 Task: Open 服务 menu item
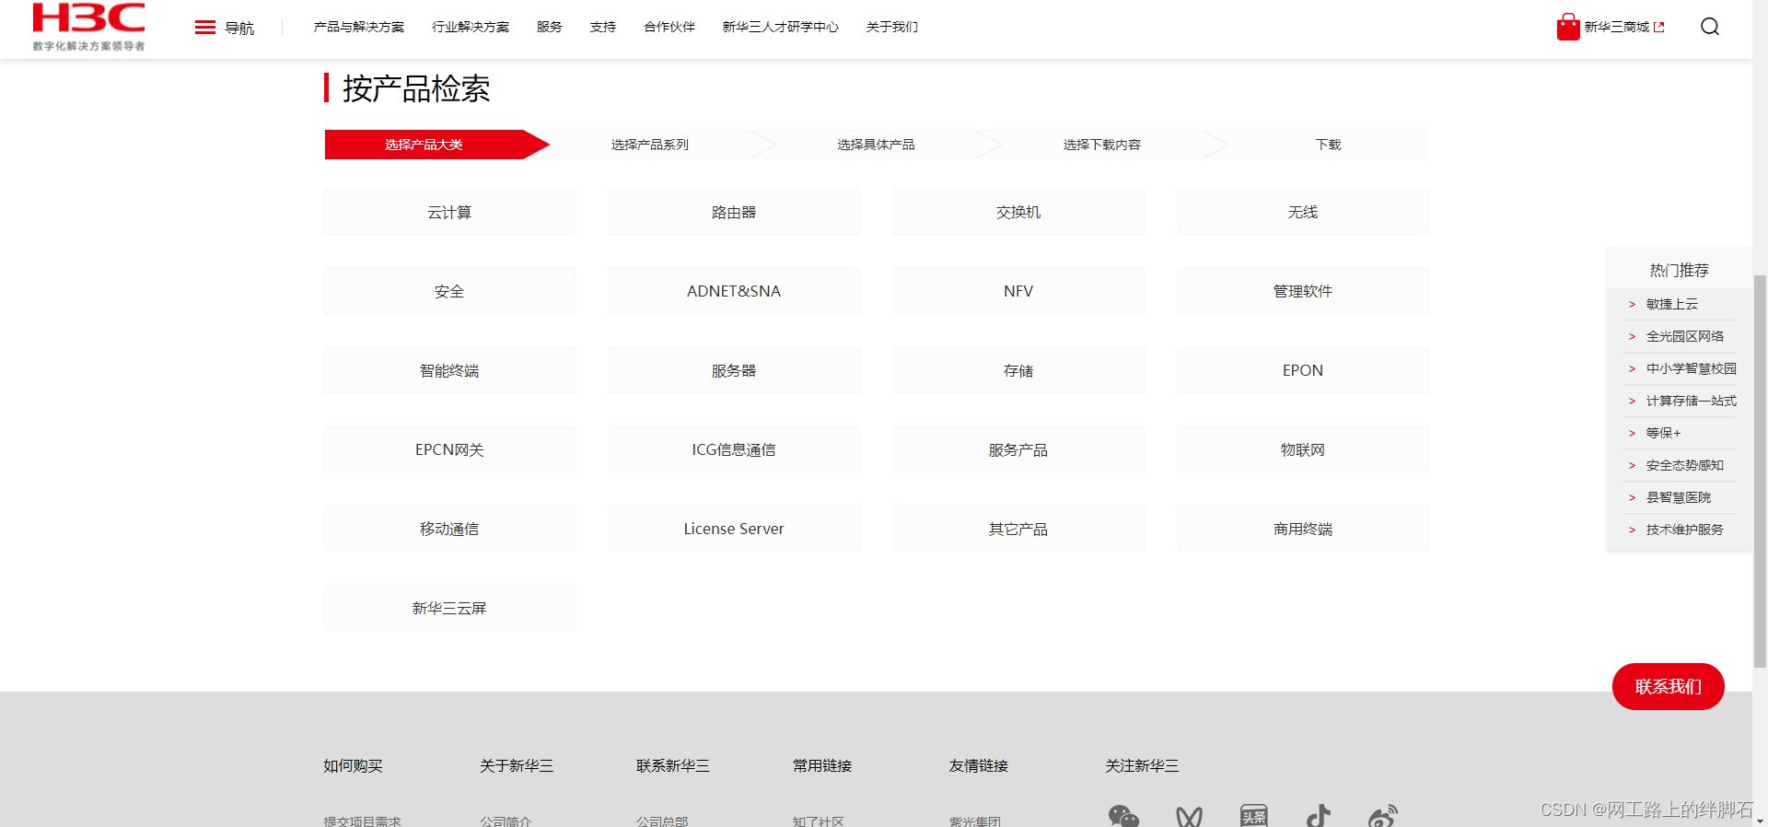point(550,27)
